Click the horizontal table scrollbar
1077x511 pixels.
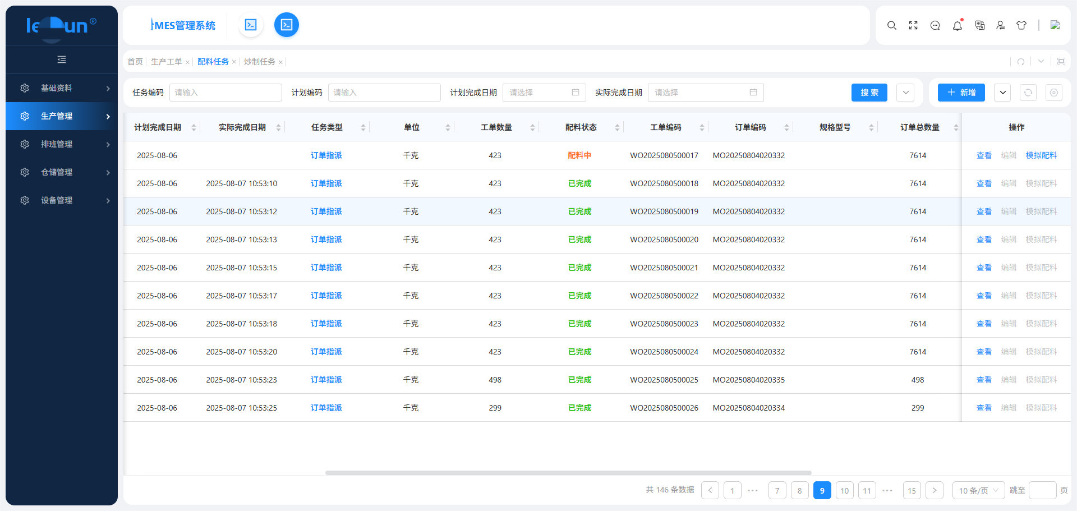coord(568,473)
